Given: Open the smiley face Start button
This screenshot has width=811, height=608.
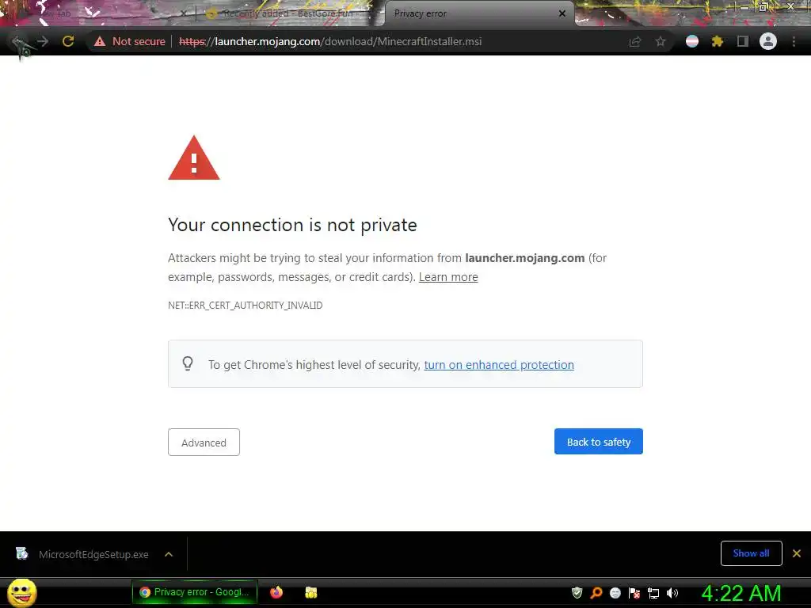Looking at the screenshot, I should [x=21, y=593].
